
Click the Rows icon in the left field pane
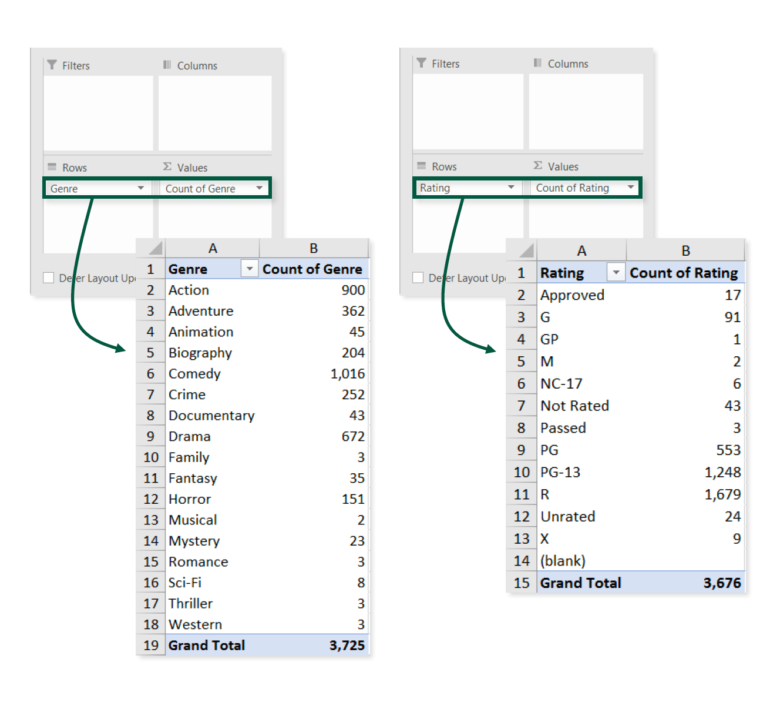point(52,167)
